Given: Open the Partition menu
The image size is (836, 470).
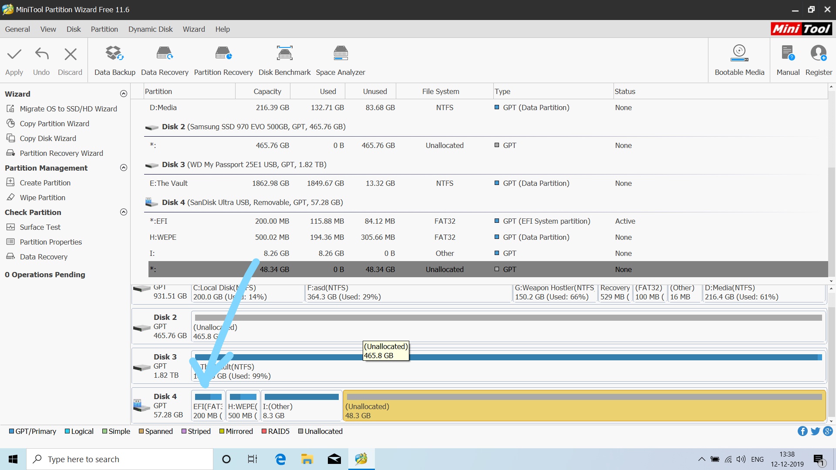Looking at the screenshot, I should pyautogui.click(x=104, y=29).
